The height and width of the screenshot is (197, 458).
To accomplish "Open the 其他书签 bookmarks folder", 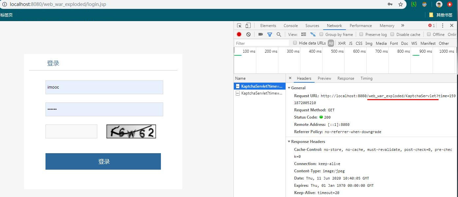I will tap(441, 15).
